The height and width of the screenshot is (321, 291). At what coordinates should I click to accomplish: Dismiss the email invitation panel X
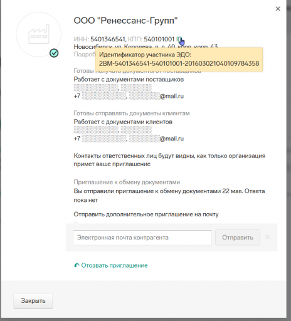[x=268, y=237]
